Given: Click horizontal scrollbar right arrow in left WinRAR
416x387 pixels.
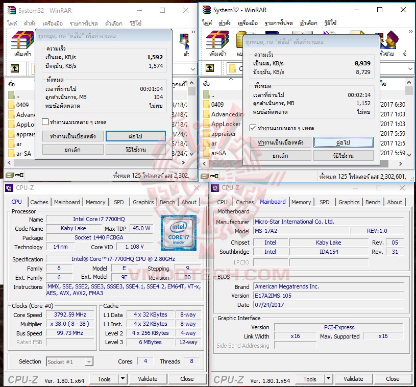Looking at the screenshot, I should (x=183, y=162).
